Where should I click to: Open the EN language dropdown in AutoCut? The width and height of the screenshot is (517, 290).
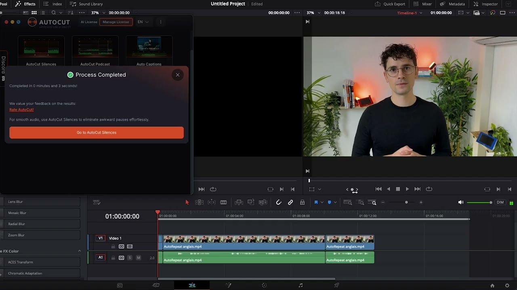(143, 22)
